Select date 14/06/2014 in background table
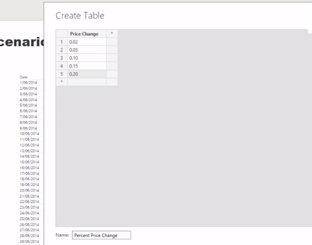Viewport: 312px width, 245px height. point(29,156)
